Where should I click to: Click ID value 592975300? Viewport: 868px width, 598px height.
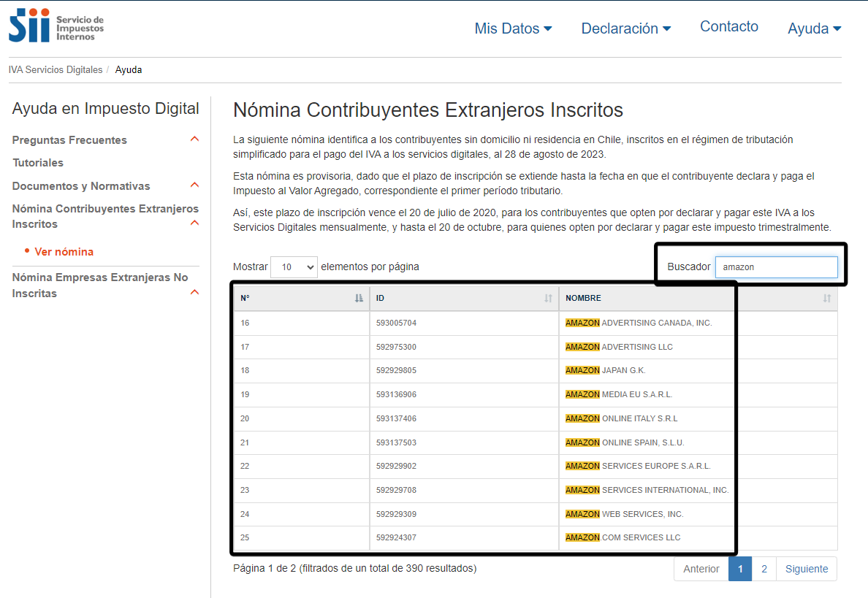(396, 347)
